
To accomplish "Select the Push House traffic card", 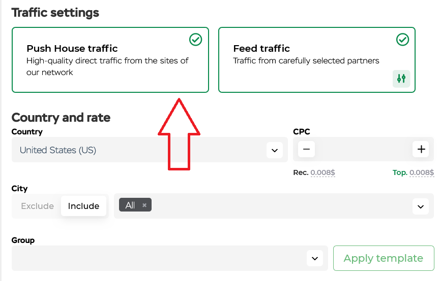I will (x=110, y=60).
